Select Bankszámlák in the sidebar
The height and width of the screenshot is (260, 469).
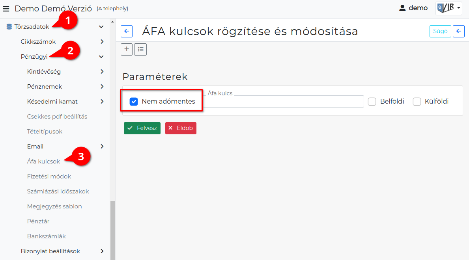pos(46,236)
